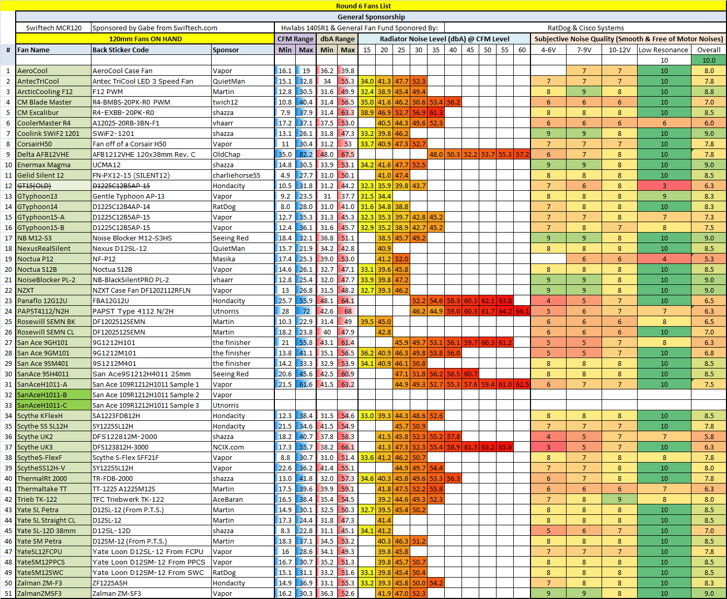Viewport: 727px width, 599px height.
Task: Click the 'RatDog & Cisco Systems' cell
Action: tap(585, 28)
